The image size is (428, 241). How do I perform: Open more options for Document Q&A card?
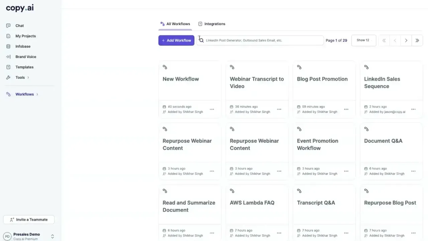(x=413, y=171)
